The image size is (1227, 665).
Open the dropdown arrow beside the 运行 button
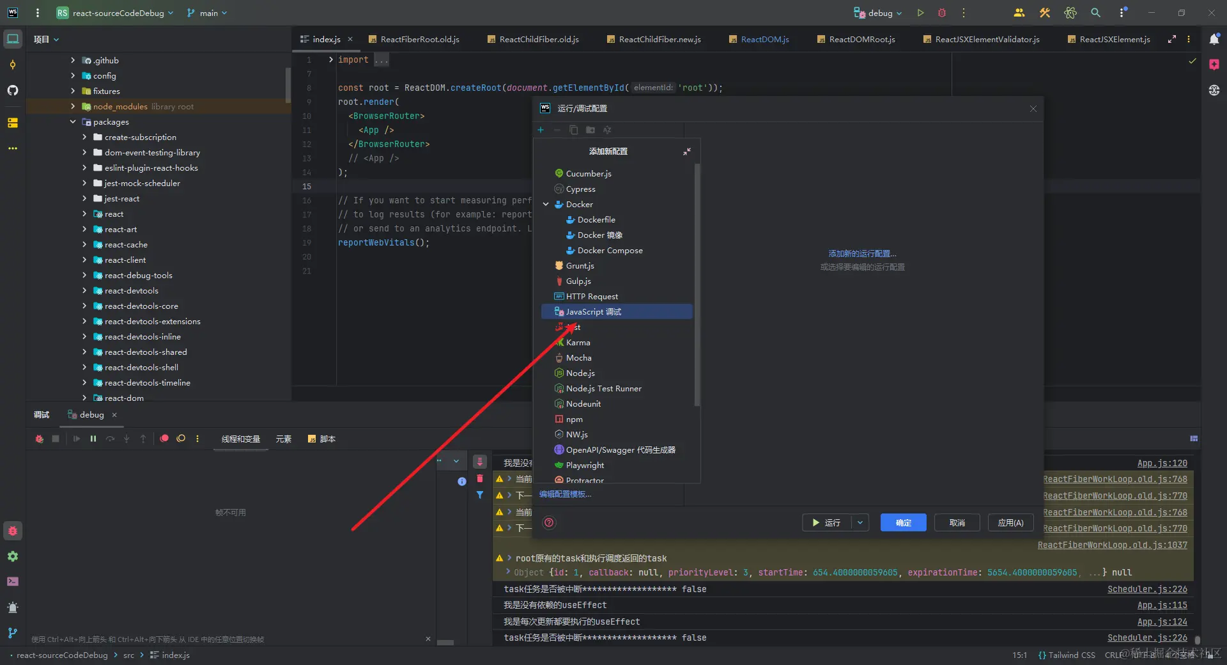click(x=860, y=522)
